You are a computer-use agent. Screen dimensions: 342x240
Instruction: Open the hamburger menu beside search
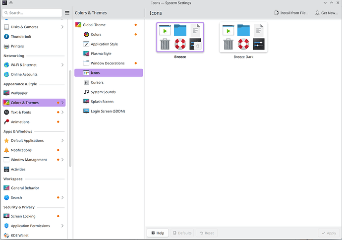(x=67, y=13)
